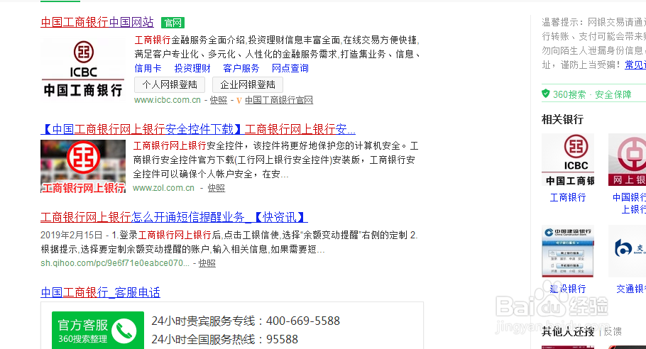This screenshot has width=646, height=349.
Task: Click the 360搜索 安全保障 shield icon
Action: click(x=545, y=94)
